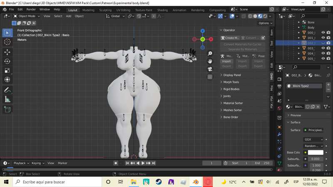Expand the Preview panel in properties
Viewport: 333px width, 187px height.
pos(296,116)
